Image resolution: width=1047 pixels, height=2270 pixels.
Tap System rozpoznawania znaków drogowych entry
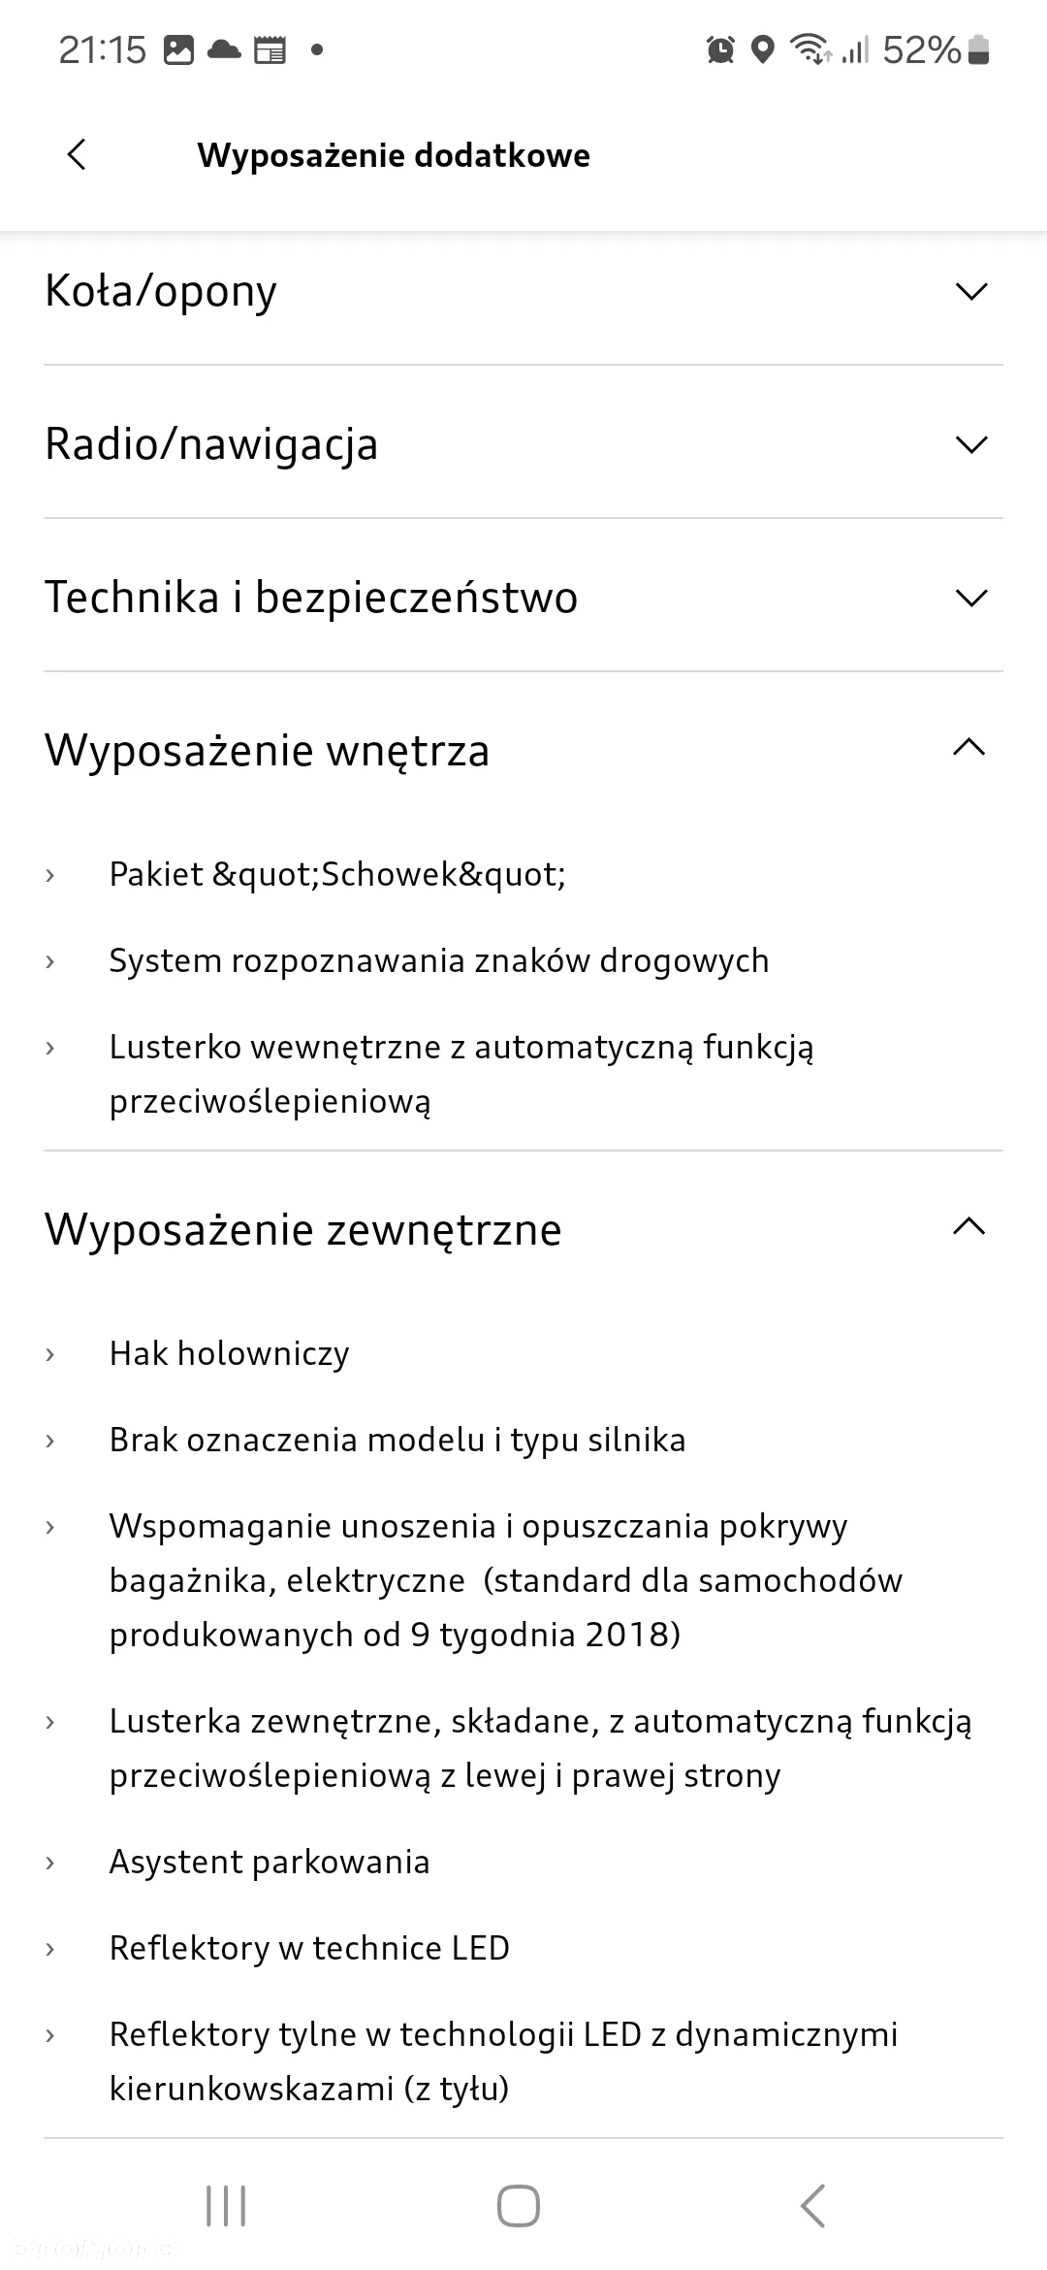tap(439, 960)
